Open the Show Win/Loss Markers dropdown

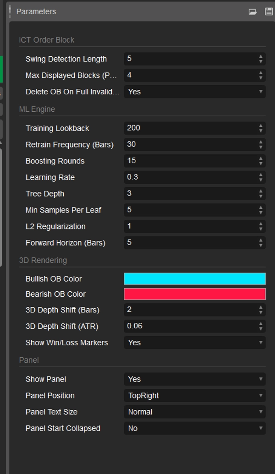[x=195, y=343]
